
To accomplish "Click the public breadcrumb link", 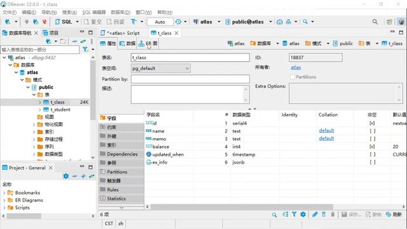I will 343,43.
